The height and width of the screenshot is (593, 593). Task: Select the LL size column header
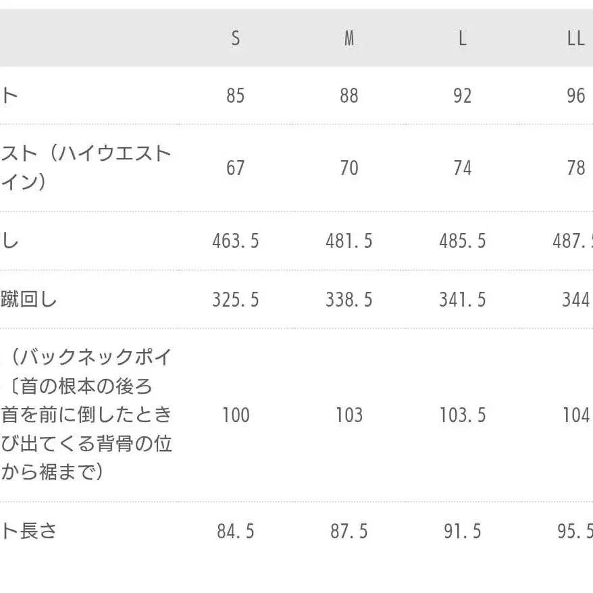click(x=575, y=38)
